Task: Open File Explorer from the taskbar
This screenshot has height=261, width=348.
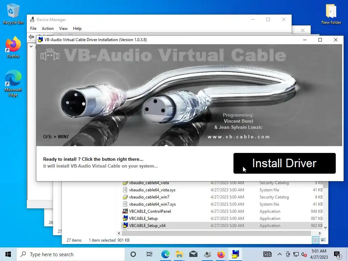Action: coord(179,254)
